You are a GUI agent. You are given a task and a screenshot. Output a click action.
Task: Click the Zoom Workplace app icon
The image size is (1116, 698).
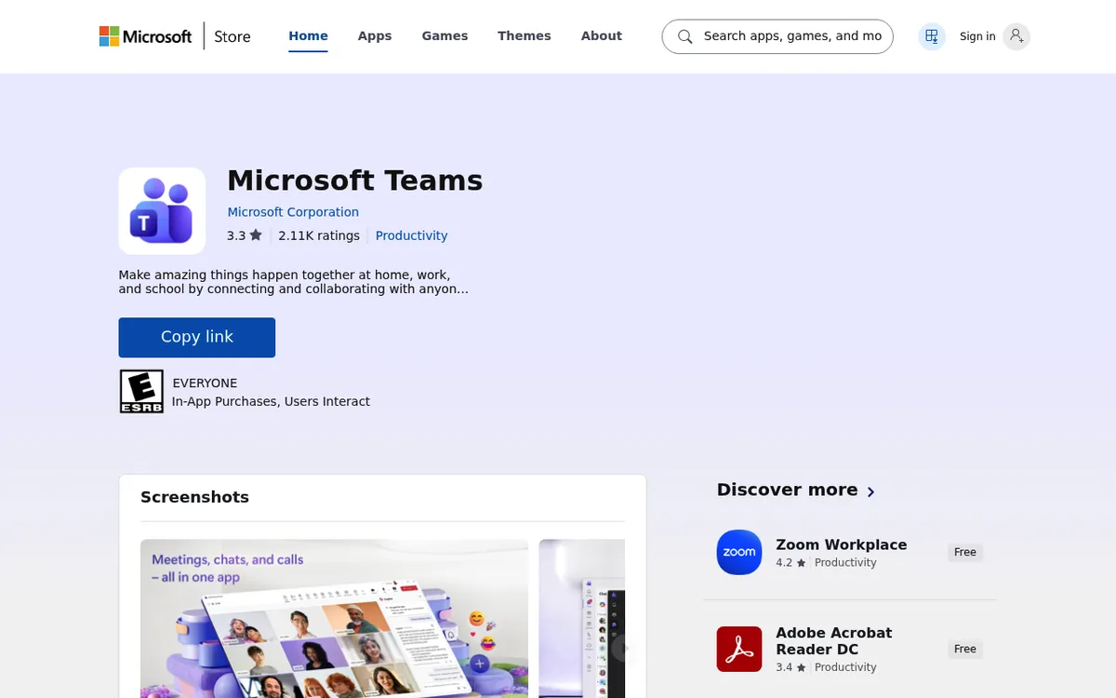[739, 552]
